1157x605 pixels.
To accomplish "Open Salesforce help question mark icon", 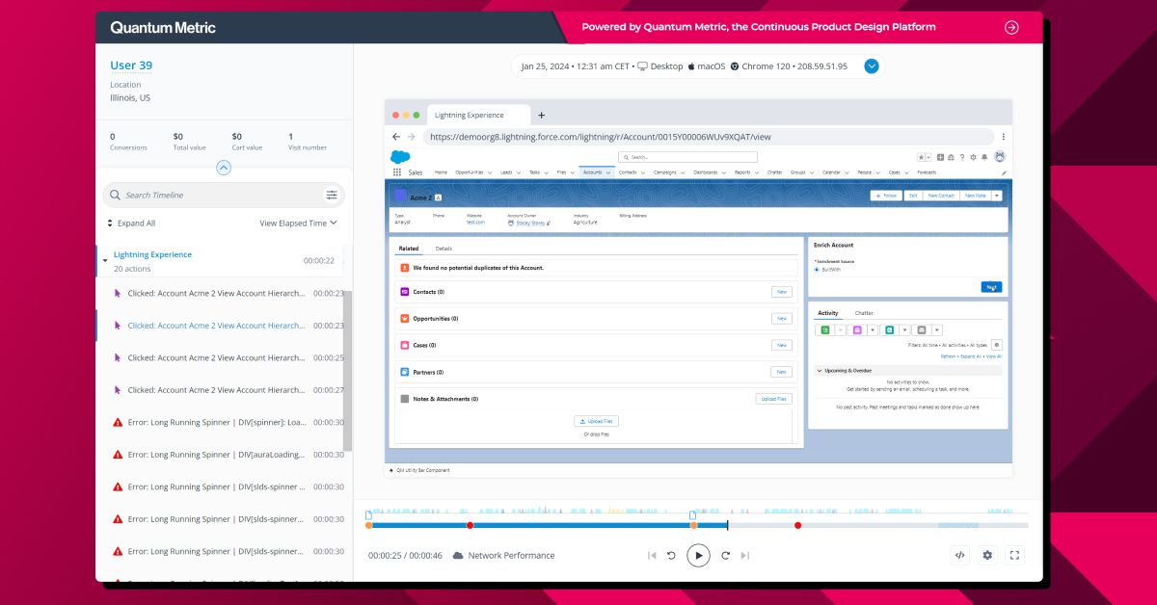I will click(x=962, y=157).
